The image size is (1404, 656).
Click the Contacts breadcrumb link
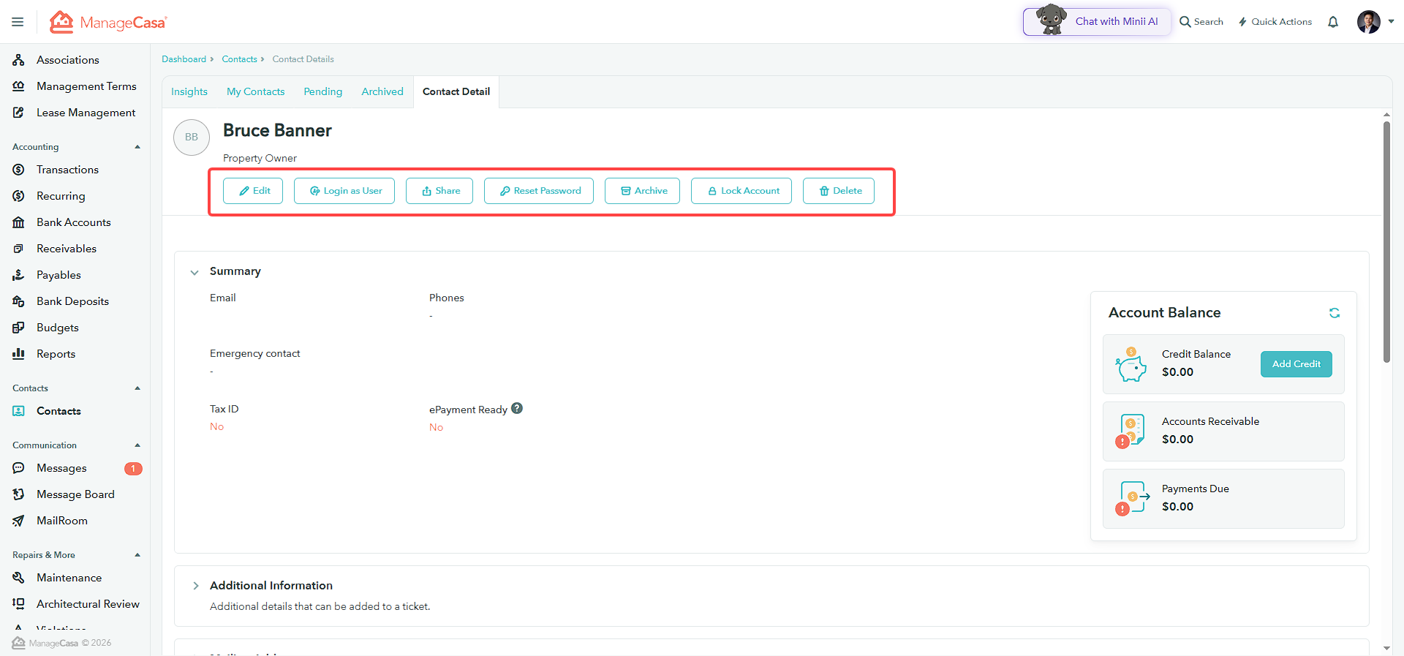point(240,59)
